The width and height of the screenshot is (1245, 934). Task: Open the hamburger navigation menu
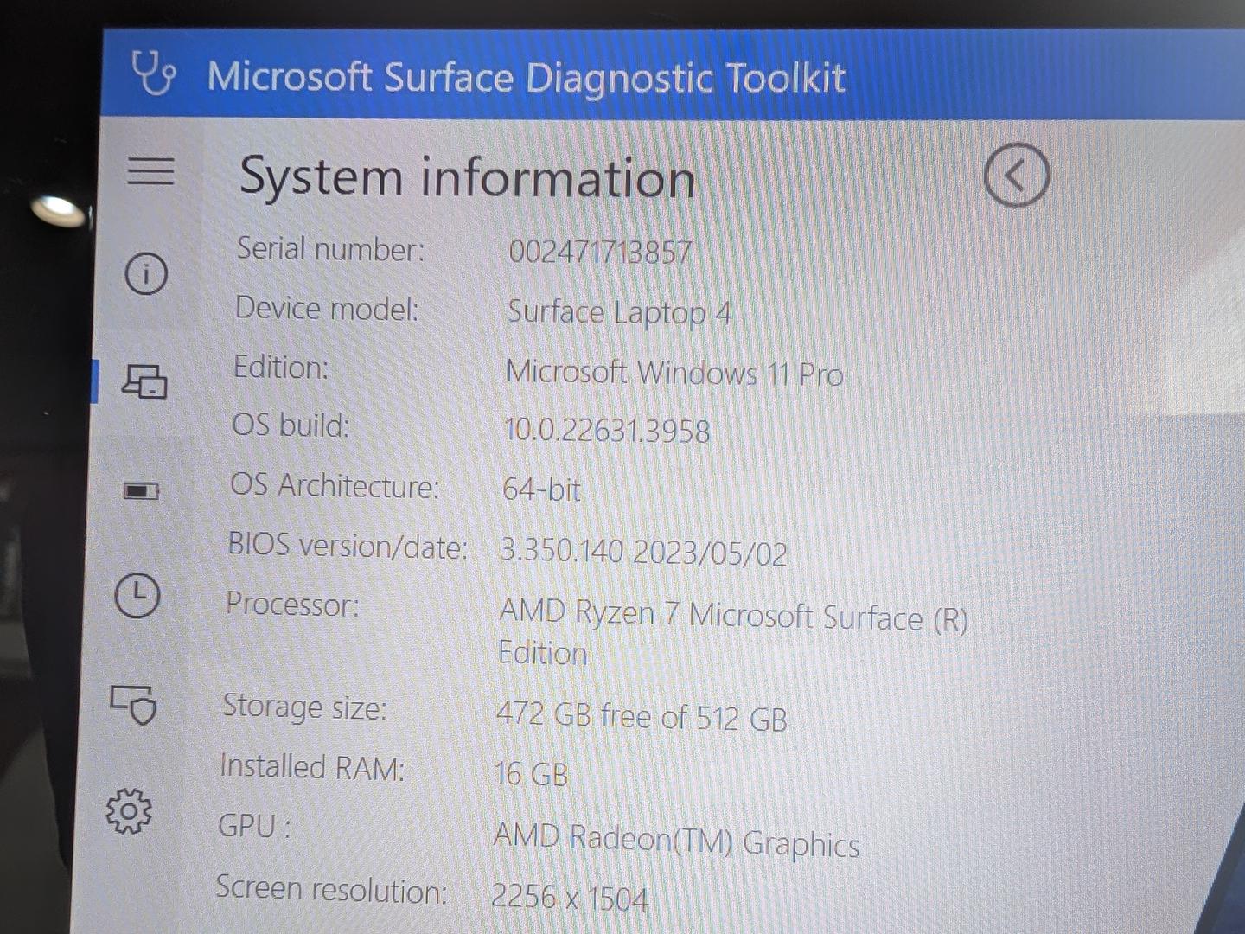[x=150, y=170]
